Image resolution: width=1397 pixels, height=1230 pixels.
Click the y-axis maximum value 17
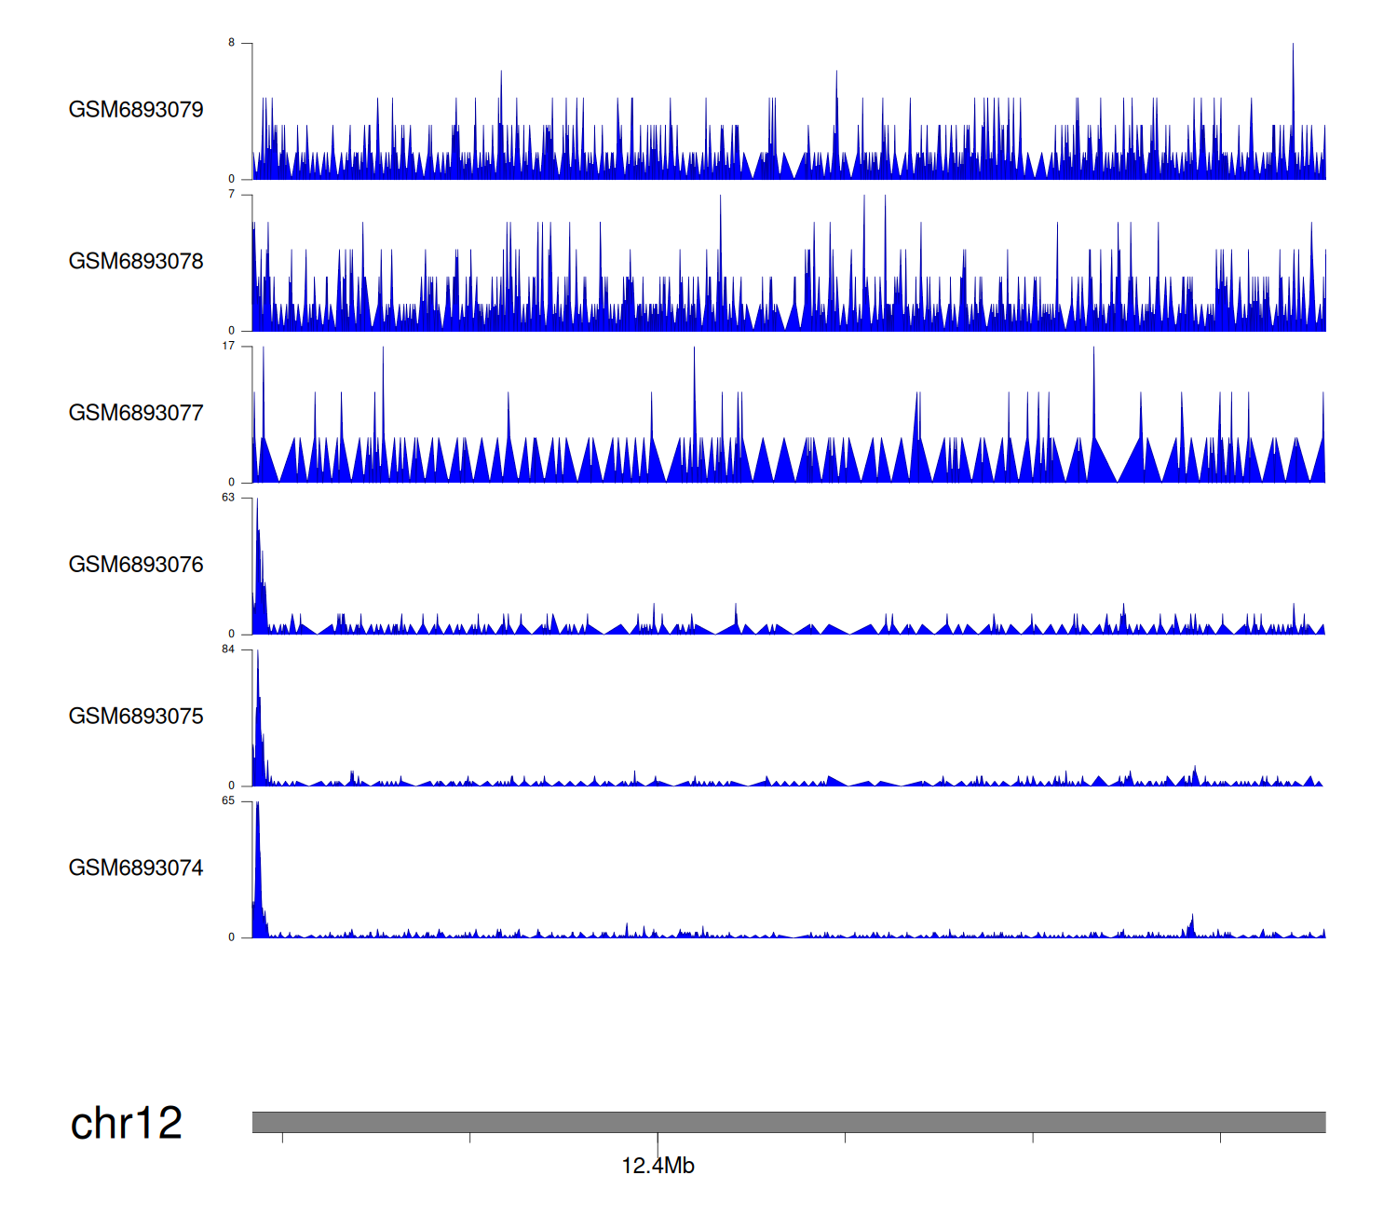(228, 346)
